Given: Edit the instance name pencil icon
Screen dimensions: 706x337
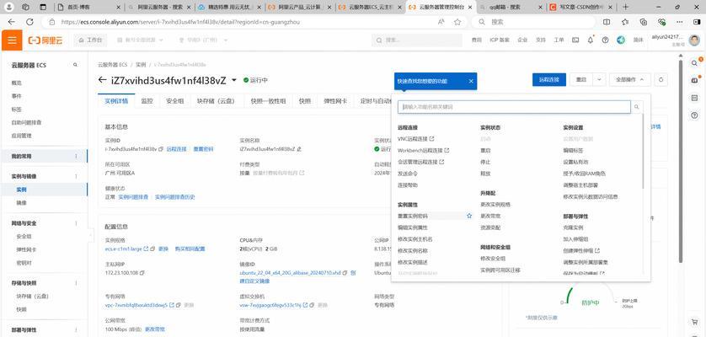Looking at the screenshot, I should click(299, 148).
